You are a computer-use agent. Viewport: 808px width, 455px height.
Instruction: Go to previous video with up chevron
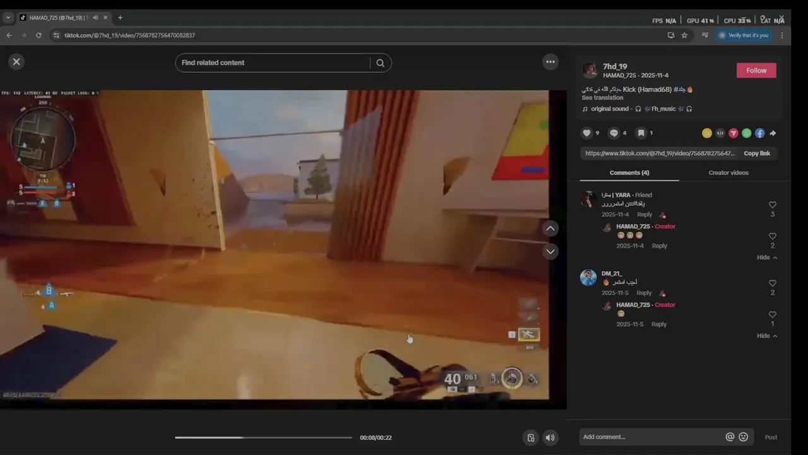click(550, 228)
